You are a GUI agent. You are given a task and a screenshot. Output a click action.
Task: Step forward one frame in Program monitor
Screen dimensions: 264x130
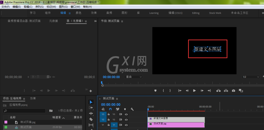202,91
